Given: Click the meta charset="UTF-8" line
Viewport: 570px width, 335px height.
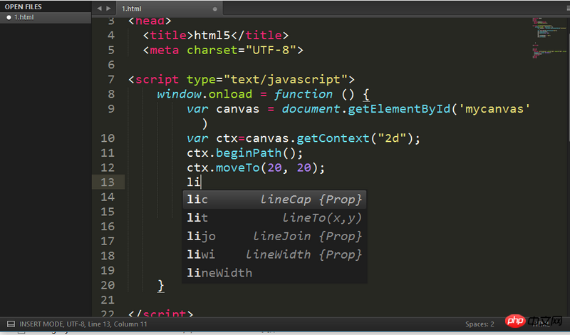Looking at the screenshot, I should pos(223,50).
